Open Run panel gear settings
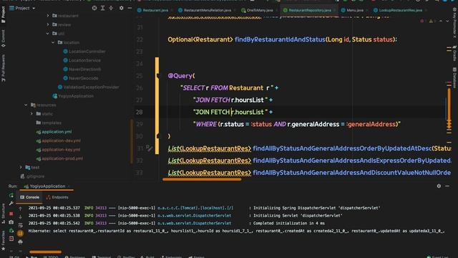Viewport: 458px width, 258px height. click(x=439, y=186)
